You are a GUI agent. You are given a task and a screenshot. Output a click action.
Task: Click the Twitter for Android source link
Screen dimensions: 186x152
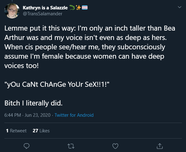[74, 115]
